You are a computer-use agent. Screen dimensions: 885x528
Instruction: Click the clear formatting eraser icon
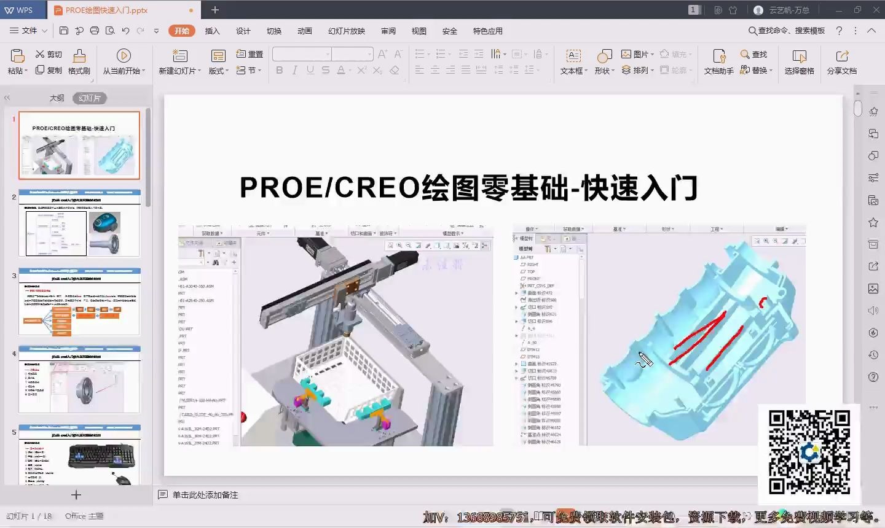[395, 71]
